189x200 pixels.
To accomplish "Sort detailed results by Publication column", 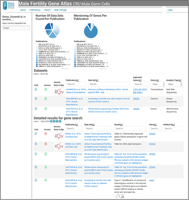I will click(x=77, y=125).
